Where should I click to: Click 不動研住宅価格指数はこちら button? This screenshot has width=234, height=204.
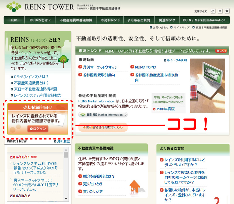103,127
